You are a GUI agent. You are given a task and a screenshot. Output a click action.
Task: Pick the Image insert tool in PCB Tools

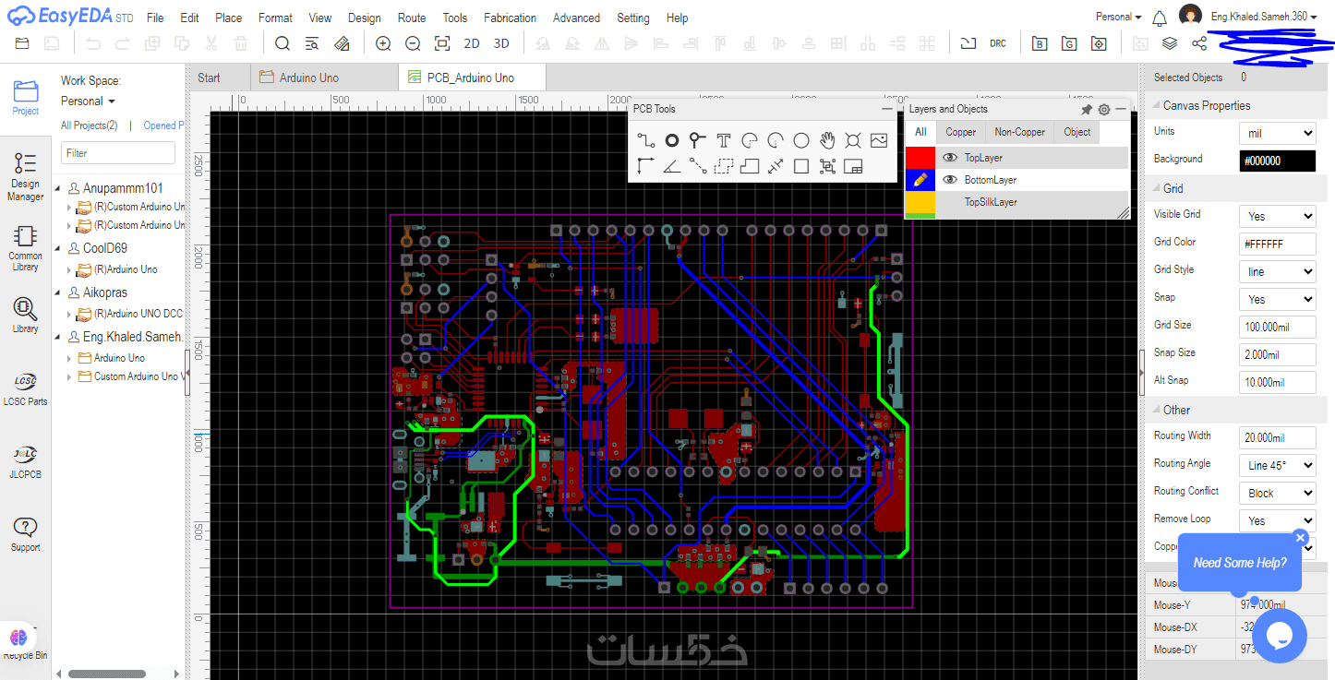pyautogui.click(x=879, y=140)
